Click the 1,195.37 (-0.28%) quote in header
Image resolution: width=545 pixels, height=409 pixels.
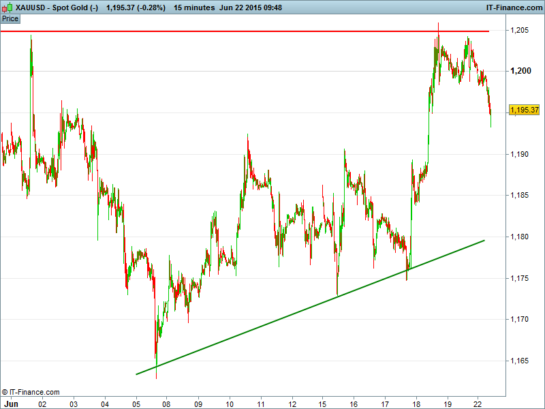136,7
